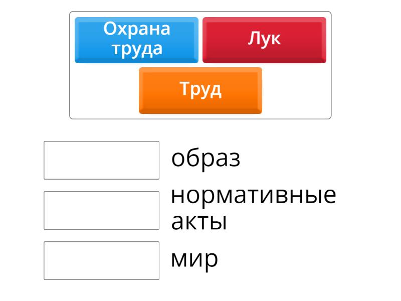Screen dimensions: 401x301
Task: Click the empty box beside "образ"
Action: [101, 160]
